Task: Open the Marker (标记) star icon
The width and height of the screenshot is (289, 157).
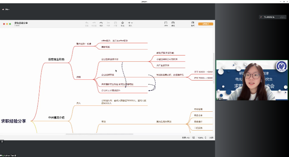Action: (123, 23)
